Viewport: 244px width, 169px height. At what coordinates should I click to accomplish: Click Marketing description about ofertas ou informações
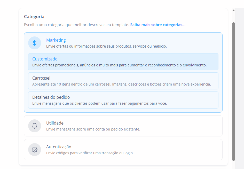pos(106,47)
